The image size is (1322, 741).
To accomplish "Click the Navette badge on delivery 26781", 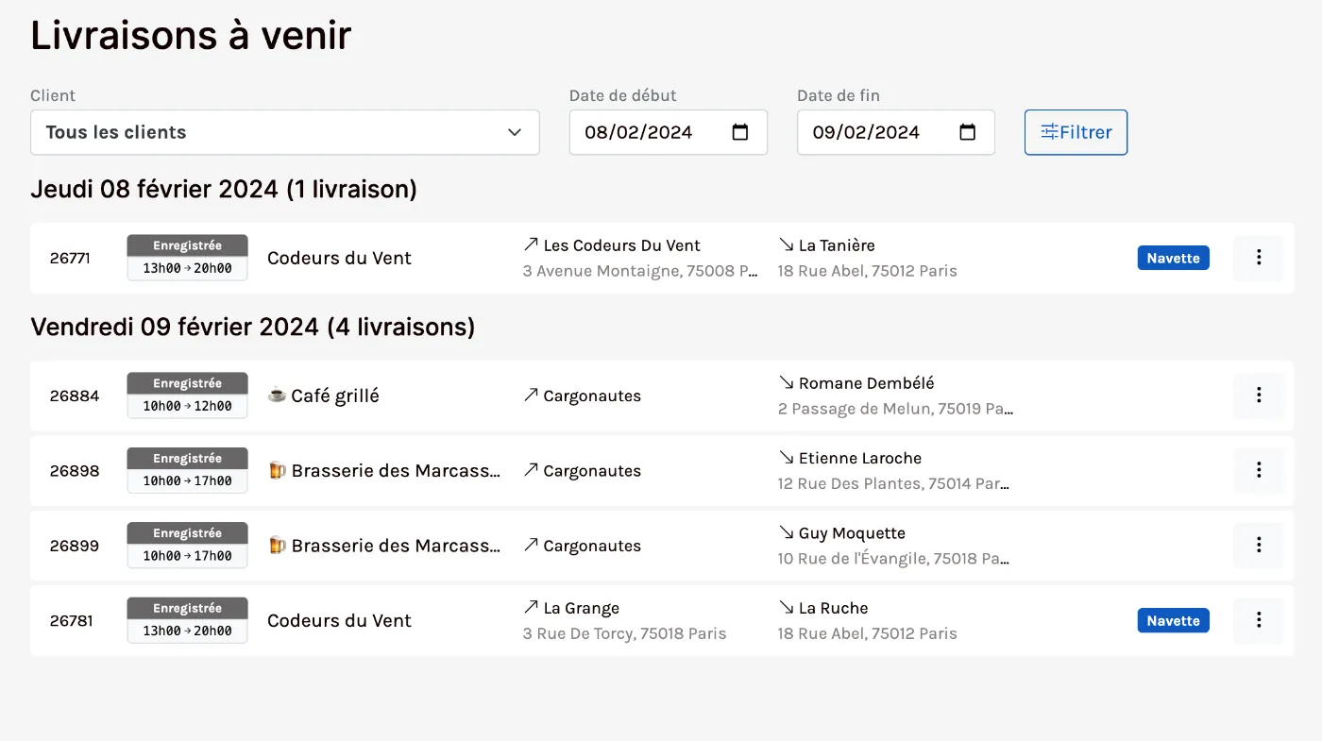I will pyautogui.click(x=1173, y=620).
